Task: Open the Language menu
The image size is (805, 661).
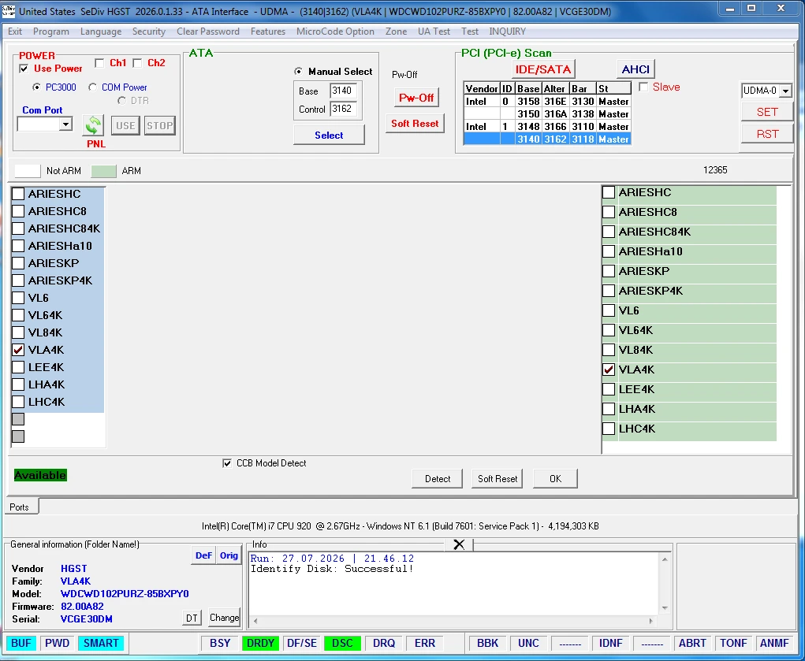Action: coord(101,32)
